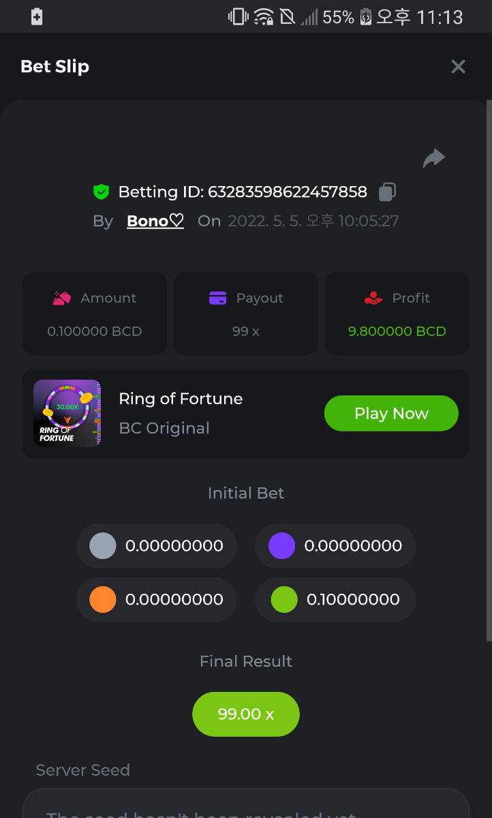Tap the Amount coins icon
The height and width of the screenshot is (818, 492).
pyautogui.click(x=62, y=298)
